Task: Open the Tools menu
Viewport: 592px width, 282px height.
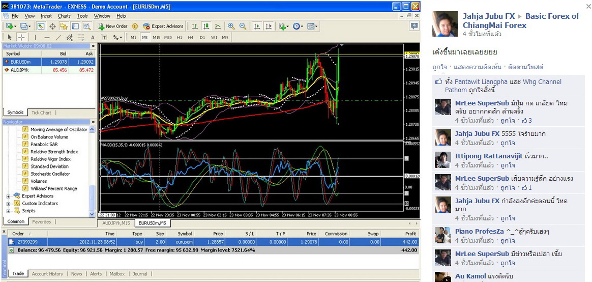Action: click(x=82, y=16)
